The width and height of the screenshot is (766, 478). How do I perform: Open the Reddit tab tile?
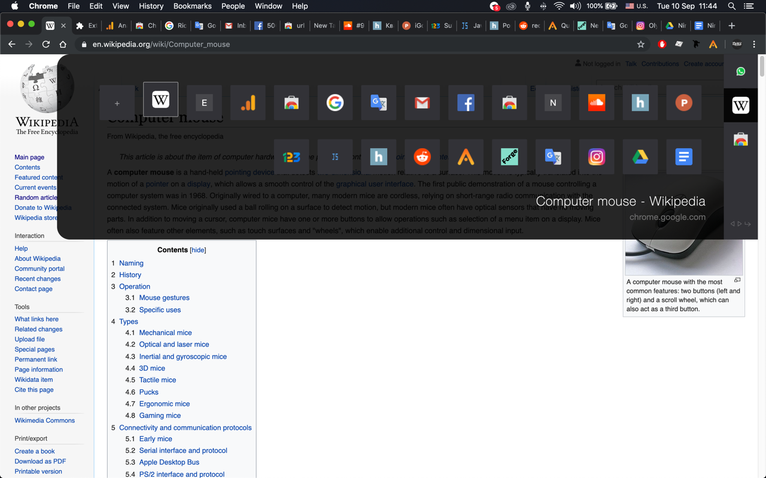(422, 157)
